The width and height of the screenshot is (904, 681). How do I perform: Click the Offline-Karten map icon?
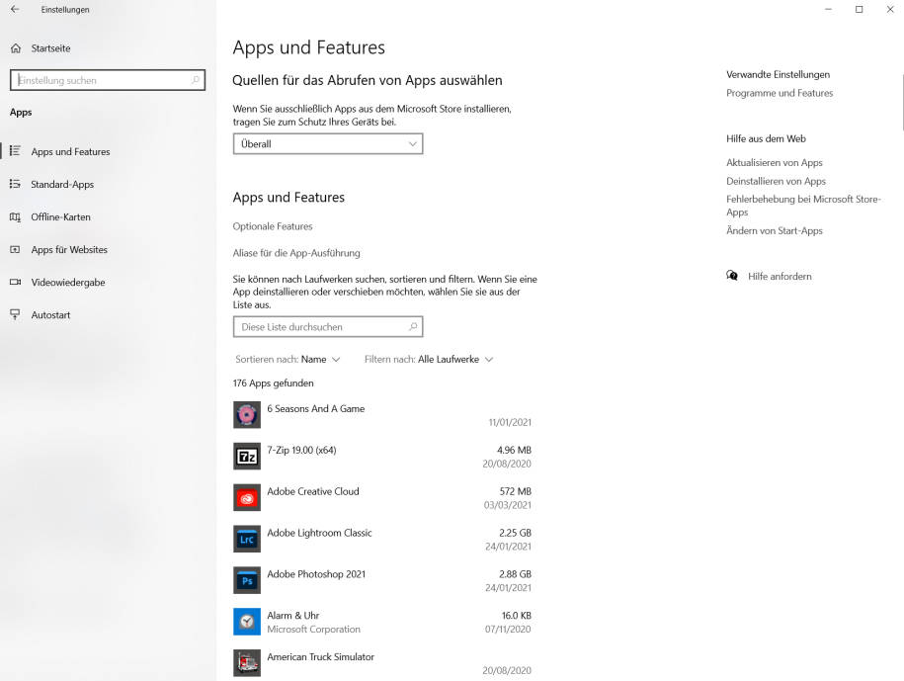coord(15,216)
